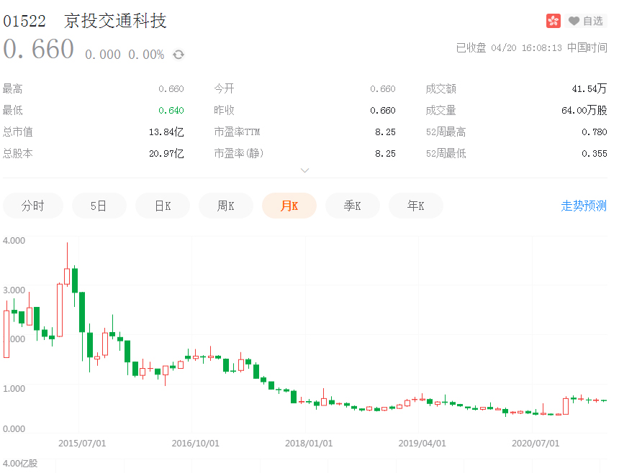This screenshot has width=619, height=473.
Task: Switch to 周K chart tab
Action: click(x=226, y=206)
